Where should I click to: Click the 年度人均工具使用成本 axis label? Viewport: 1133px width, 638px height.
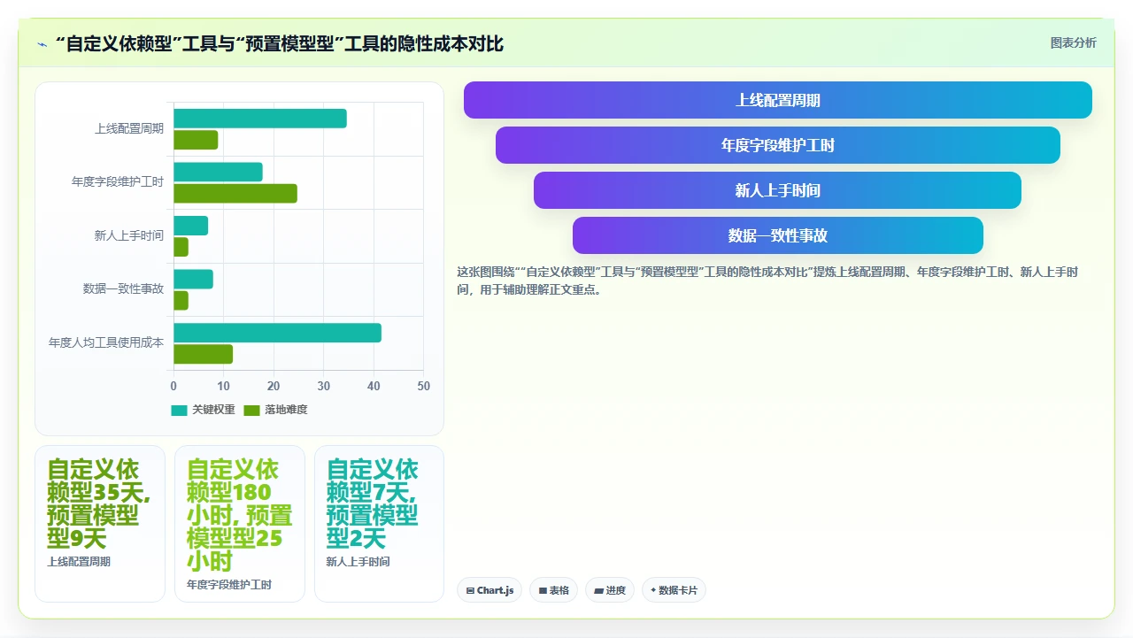tap(106, 342)
